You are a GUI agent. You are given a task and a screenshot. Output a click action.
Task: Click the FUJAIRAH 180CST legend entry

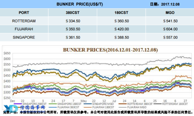point(99,107)
